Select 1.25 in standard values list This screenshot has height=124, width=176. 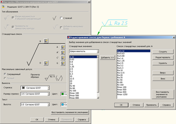[x=83, y=67]
